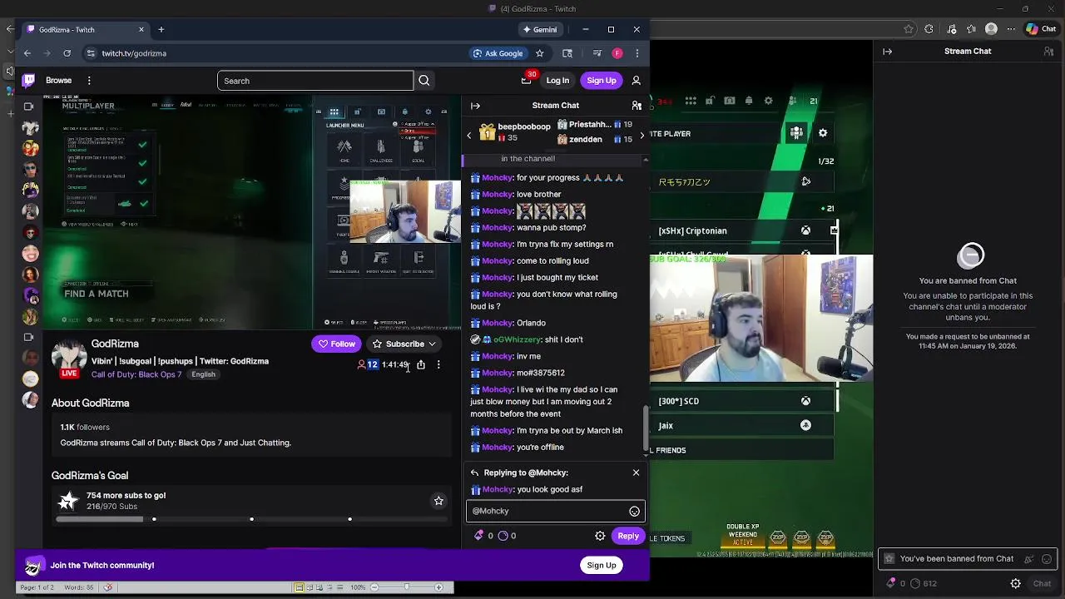Go to next gift leaderboard page arrow
This screenshot has height=599, width=1065.
[x=641, y=134]
